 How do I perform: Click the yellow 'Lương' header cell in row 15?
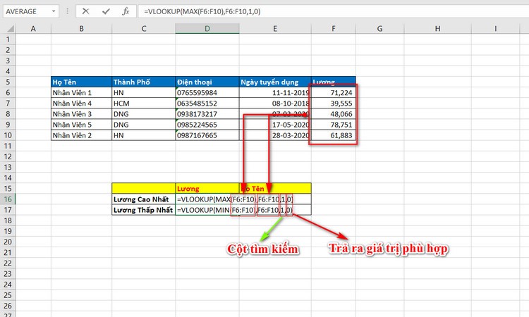point(207,188)
